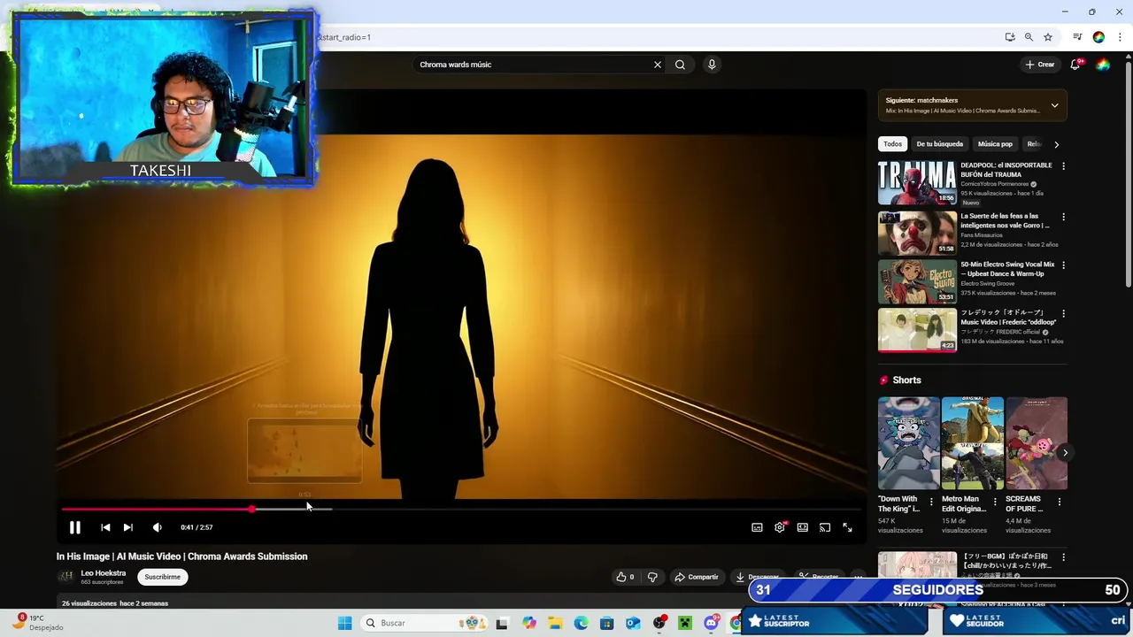This screenshot has width=1133, height=637.
Task: Click the Suscribirme button
Action: click(162, 577)
